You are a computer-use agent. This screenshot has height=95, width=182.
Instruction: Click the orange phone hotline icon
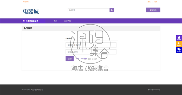(179, 44)
